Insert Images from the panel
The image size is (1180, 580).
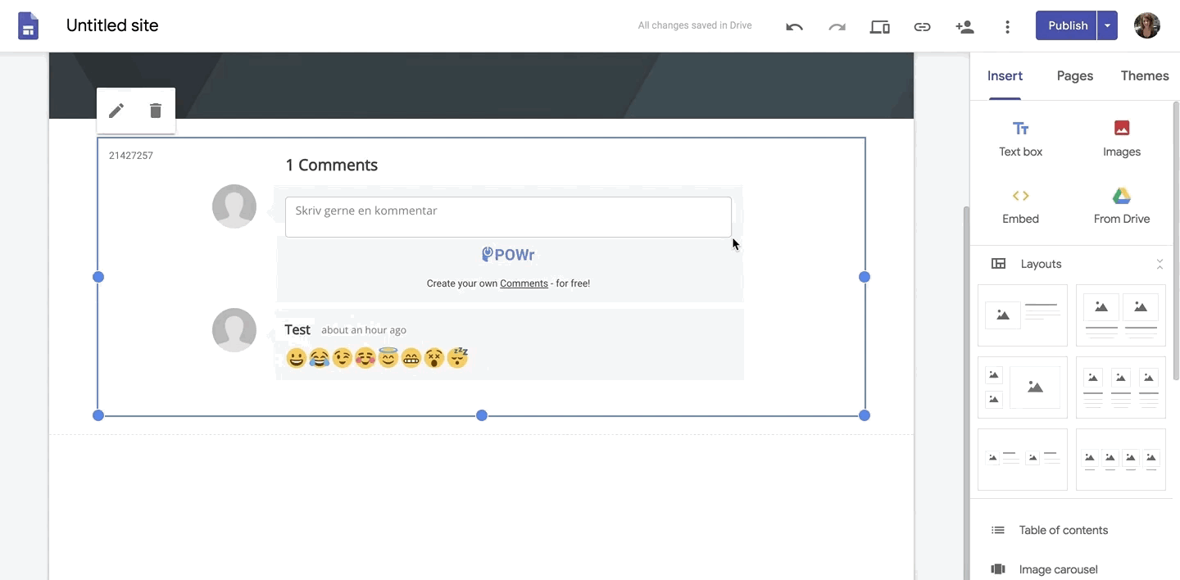[1122, 138]
